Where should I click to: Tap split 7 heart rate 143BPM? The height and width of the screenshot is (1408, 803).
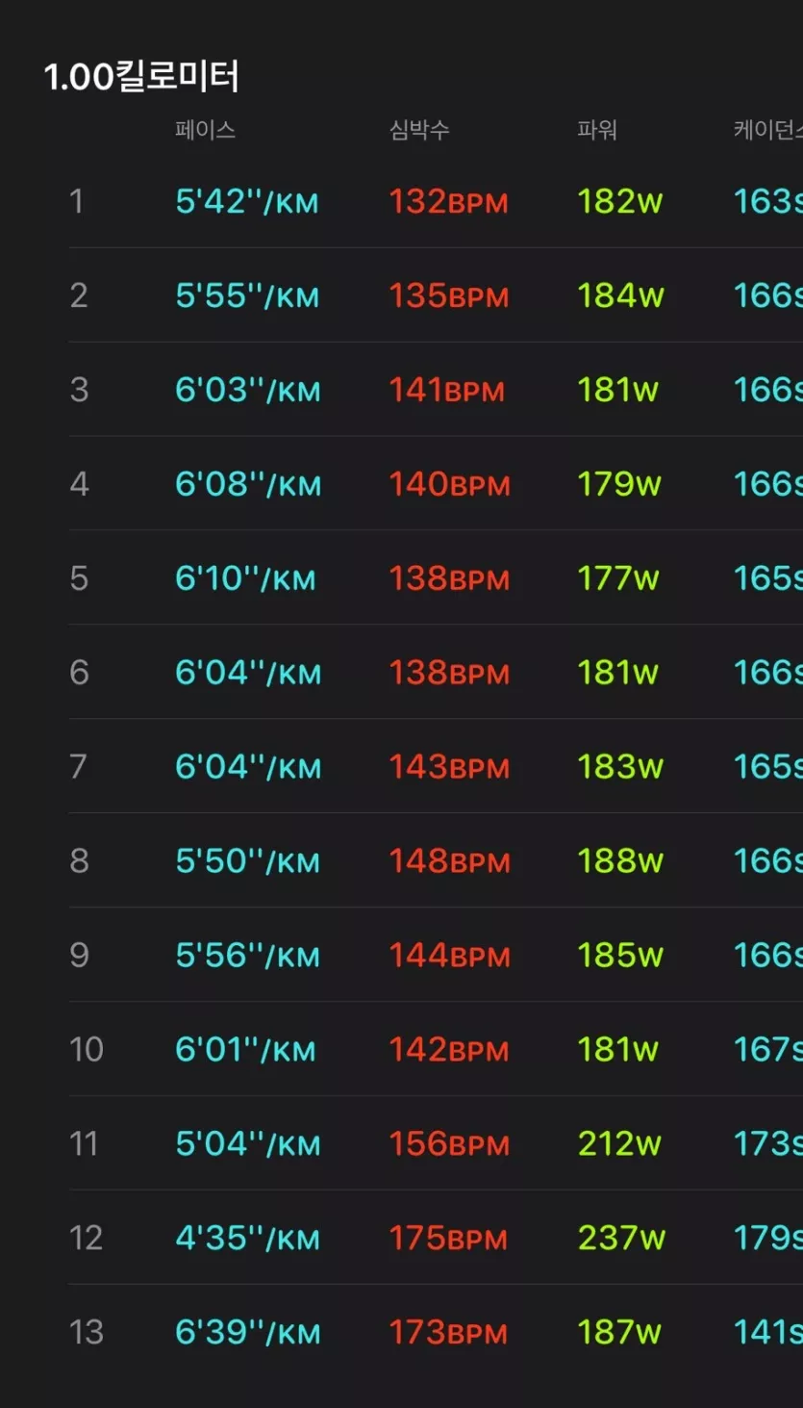click(x=448, y=767)
